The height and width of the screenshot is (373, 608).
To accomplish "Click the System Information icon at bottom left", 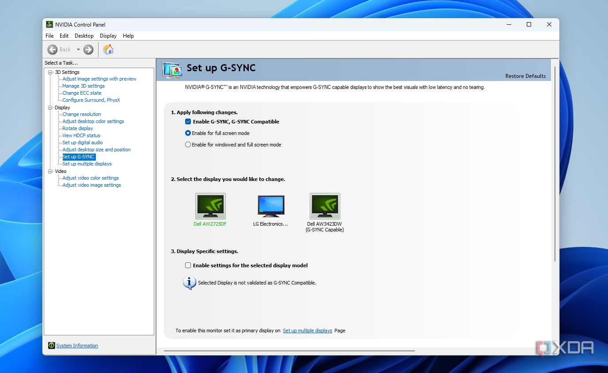I will [x=52, y=346].
